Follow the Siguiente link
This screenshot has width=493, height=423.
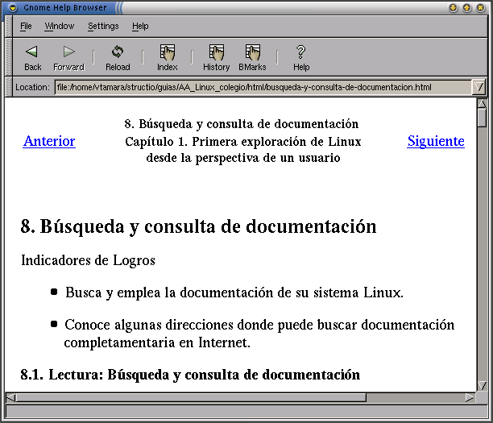(x=436, y=142)
